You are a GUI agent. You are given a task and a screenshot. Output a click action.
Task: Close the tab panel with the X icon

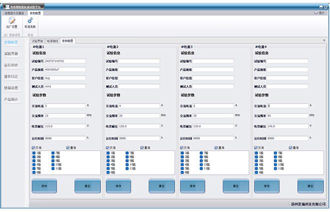[324, 40]
